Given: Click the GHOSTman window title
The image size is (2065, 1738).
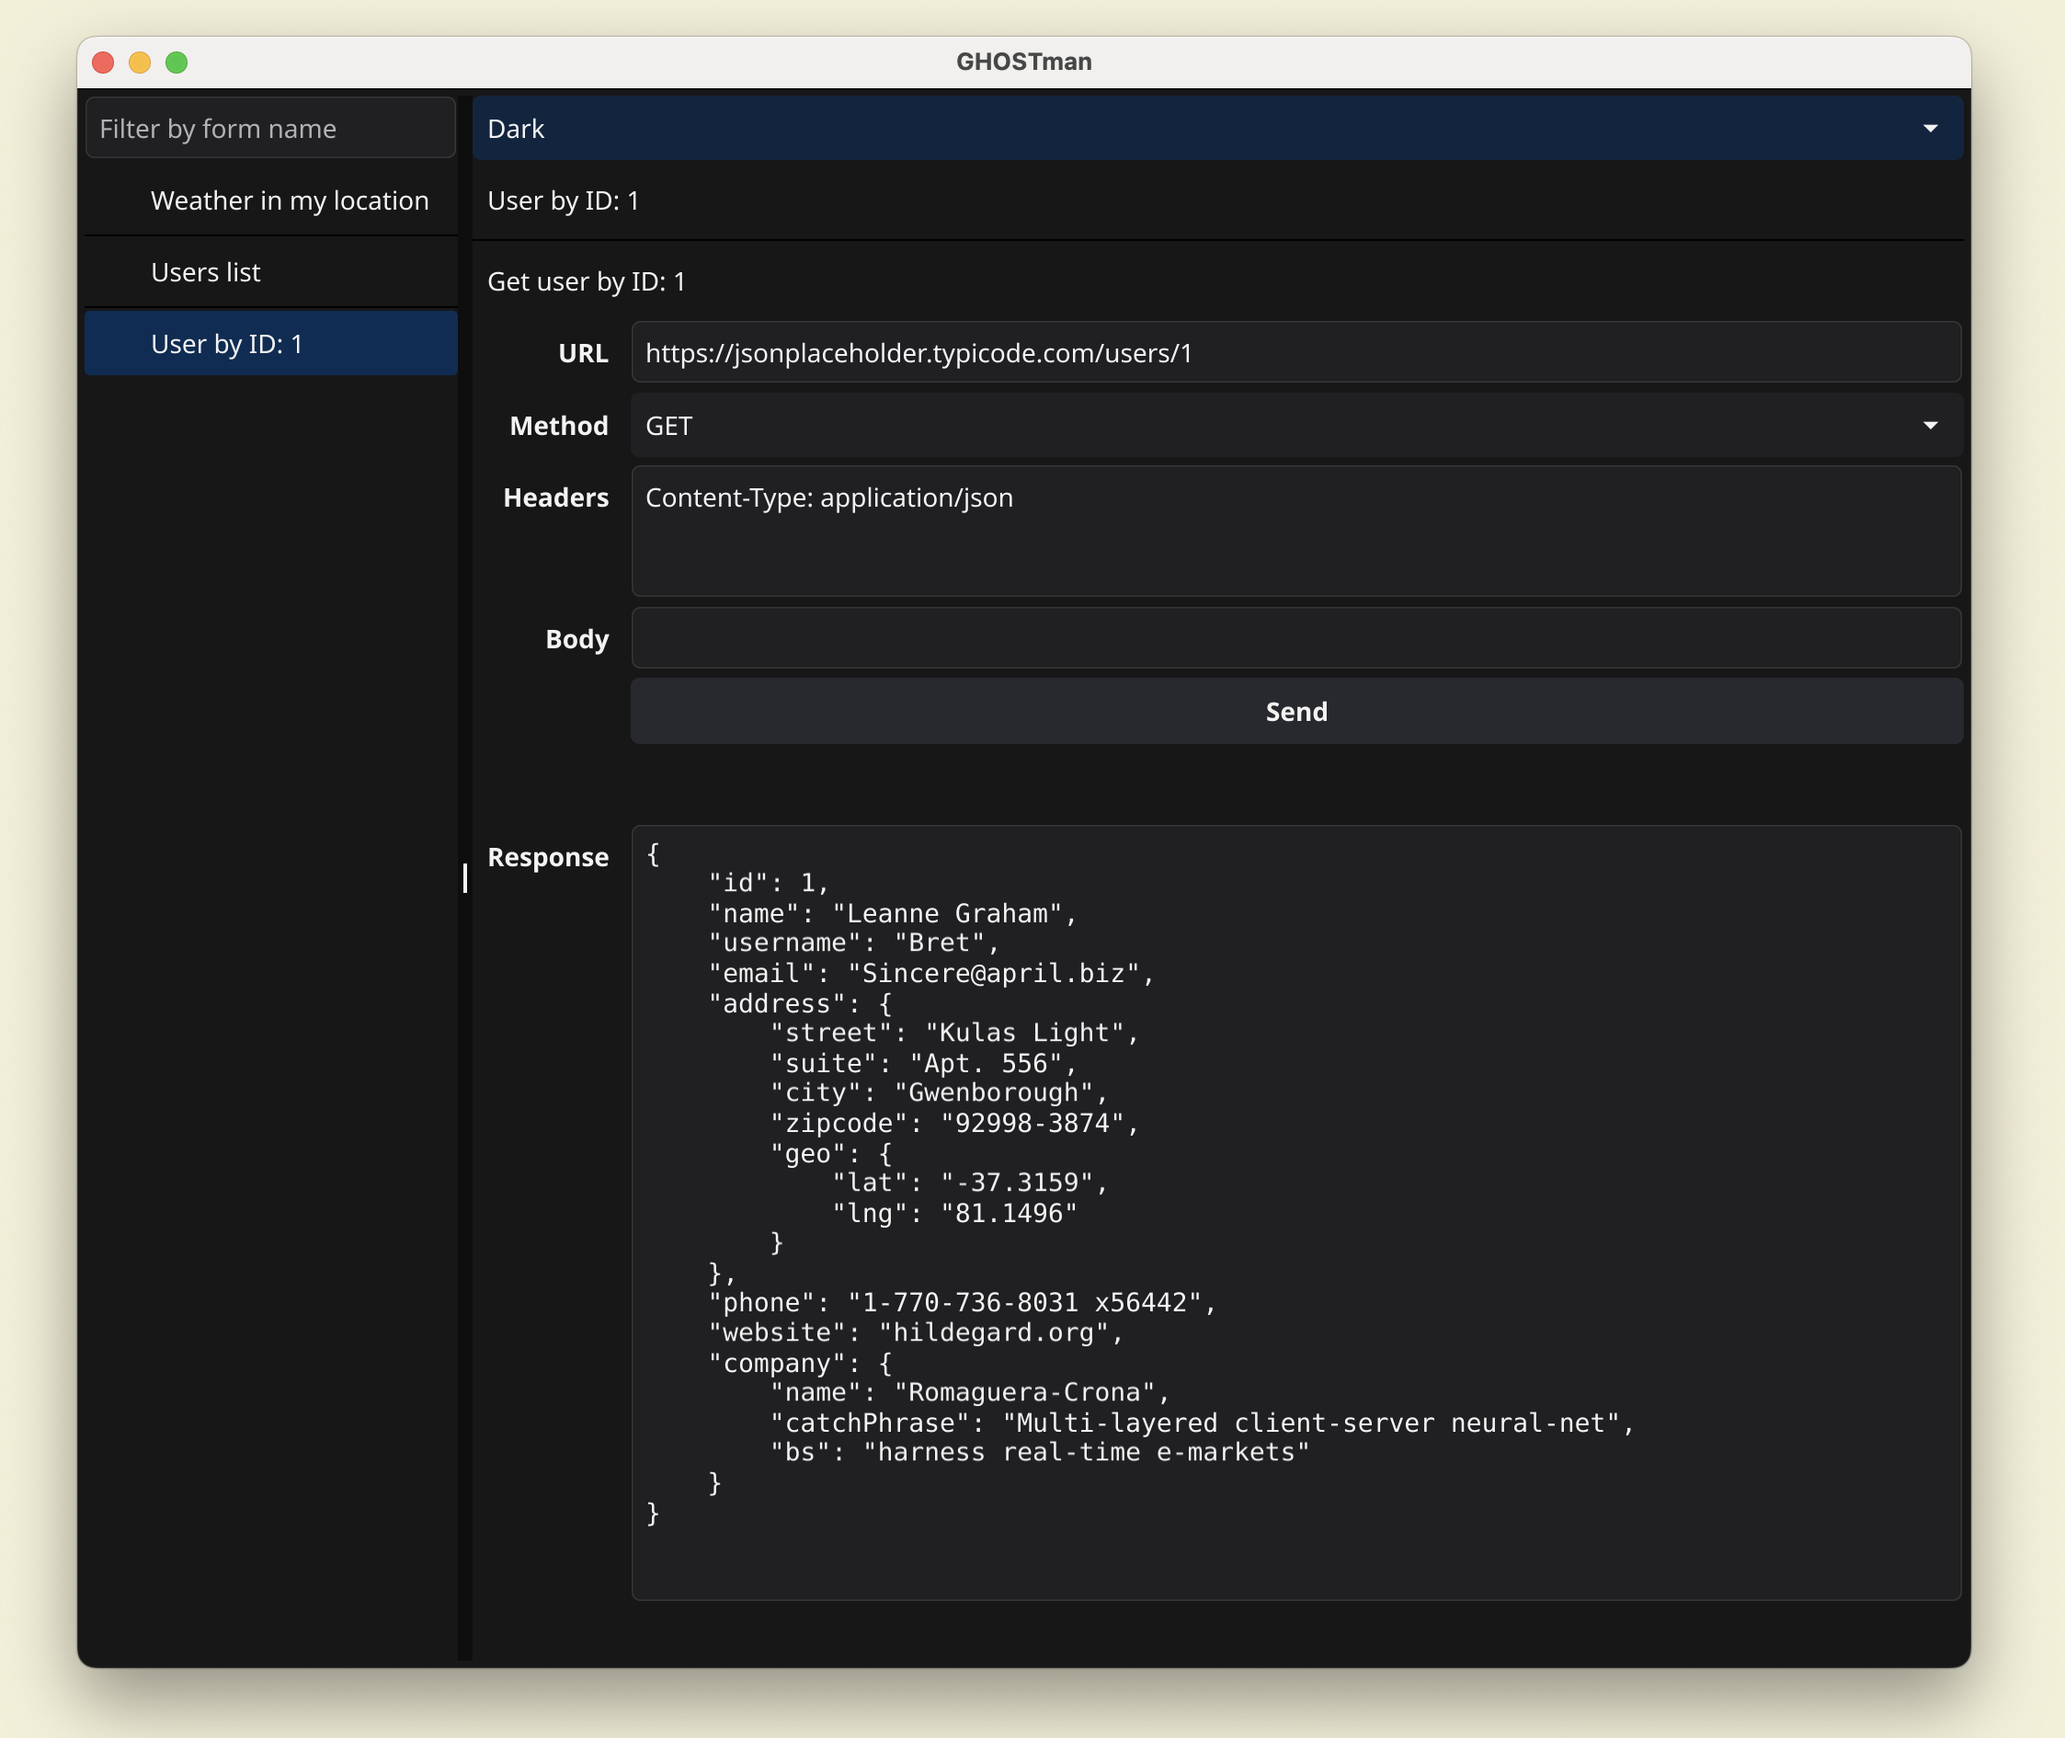Looking at the screenshot, I should tap(1022, 63).
